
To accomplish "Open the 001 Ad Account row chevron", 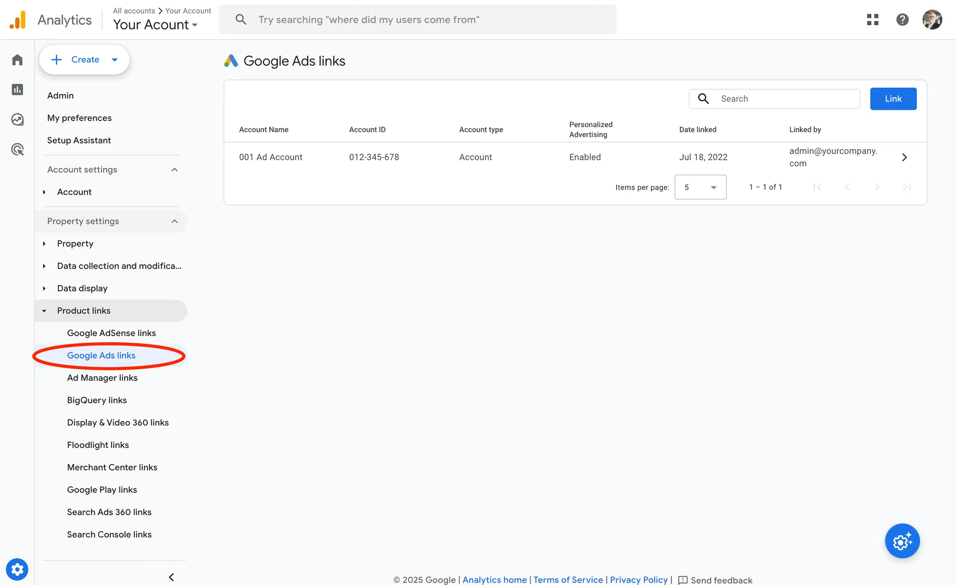I will tap(904, 157).
